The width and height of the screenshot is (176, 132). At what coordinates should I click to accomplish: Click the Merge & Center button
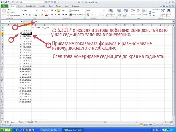pyautogui.click(x=76, y=14)
